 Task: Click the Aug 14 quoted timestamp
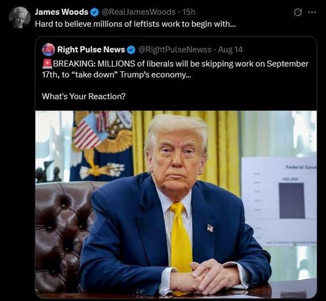(230, 50)
